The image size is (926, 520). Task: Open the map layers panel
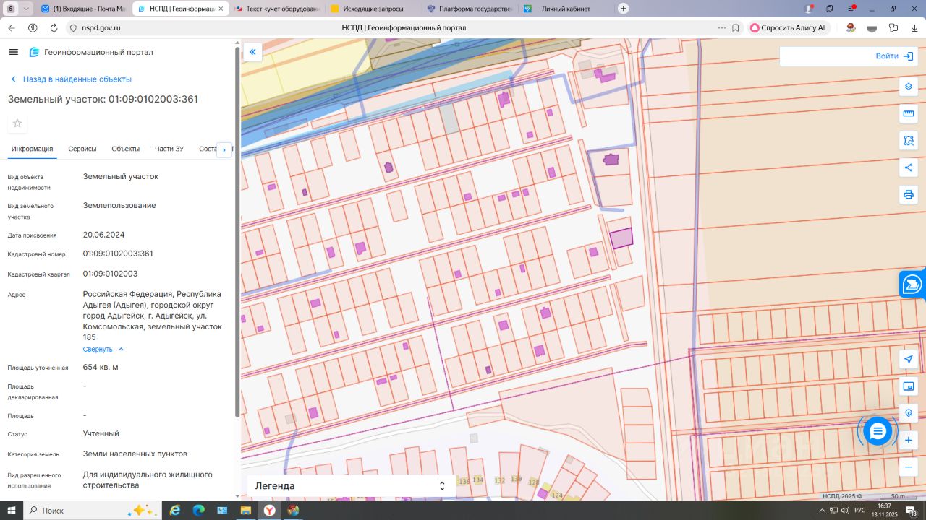(x=909, y=87)
